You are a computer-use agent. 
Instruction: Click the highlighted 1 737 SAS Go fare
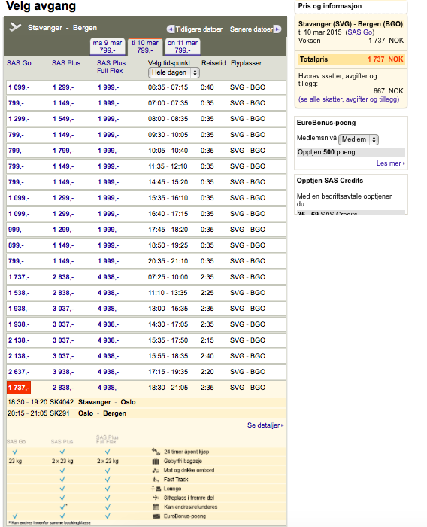tap(19, 388)
